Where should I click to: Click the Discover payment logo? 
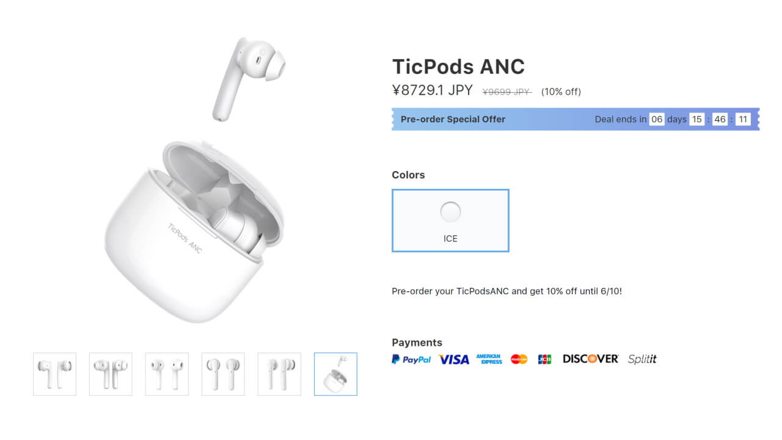pyautogui.click(x=591, y=359)
